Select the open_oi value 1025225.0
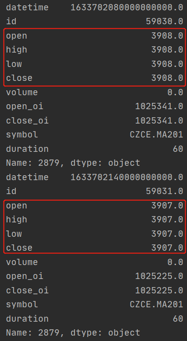 [159, 276]
